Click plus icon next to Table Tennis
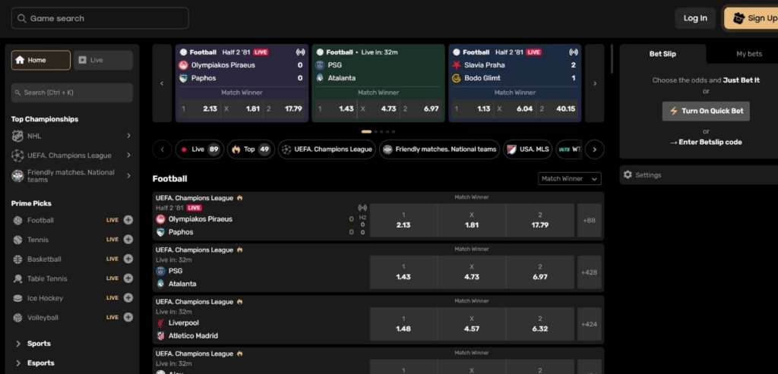Image resolution: width=778 pixels, height=374 pixels. pos(128,278)
